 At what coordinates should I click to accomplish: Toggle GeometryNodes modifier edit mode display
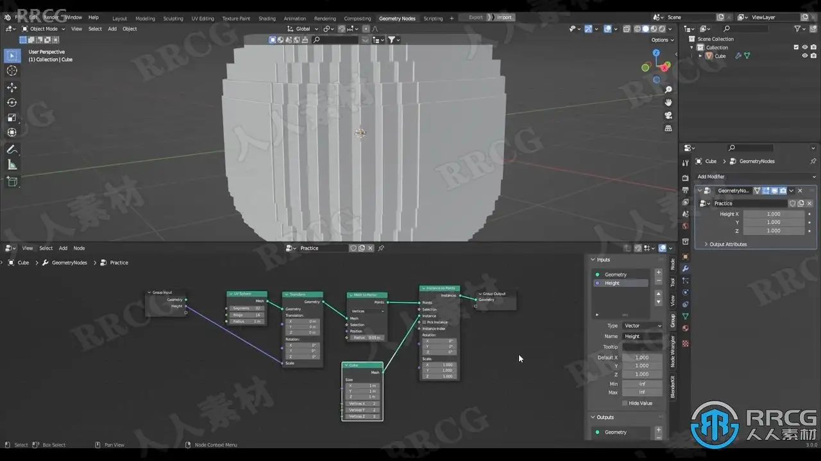point(766,191)
